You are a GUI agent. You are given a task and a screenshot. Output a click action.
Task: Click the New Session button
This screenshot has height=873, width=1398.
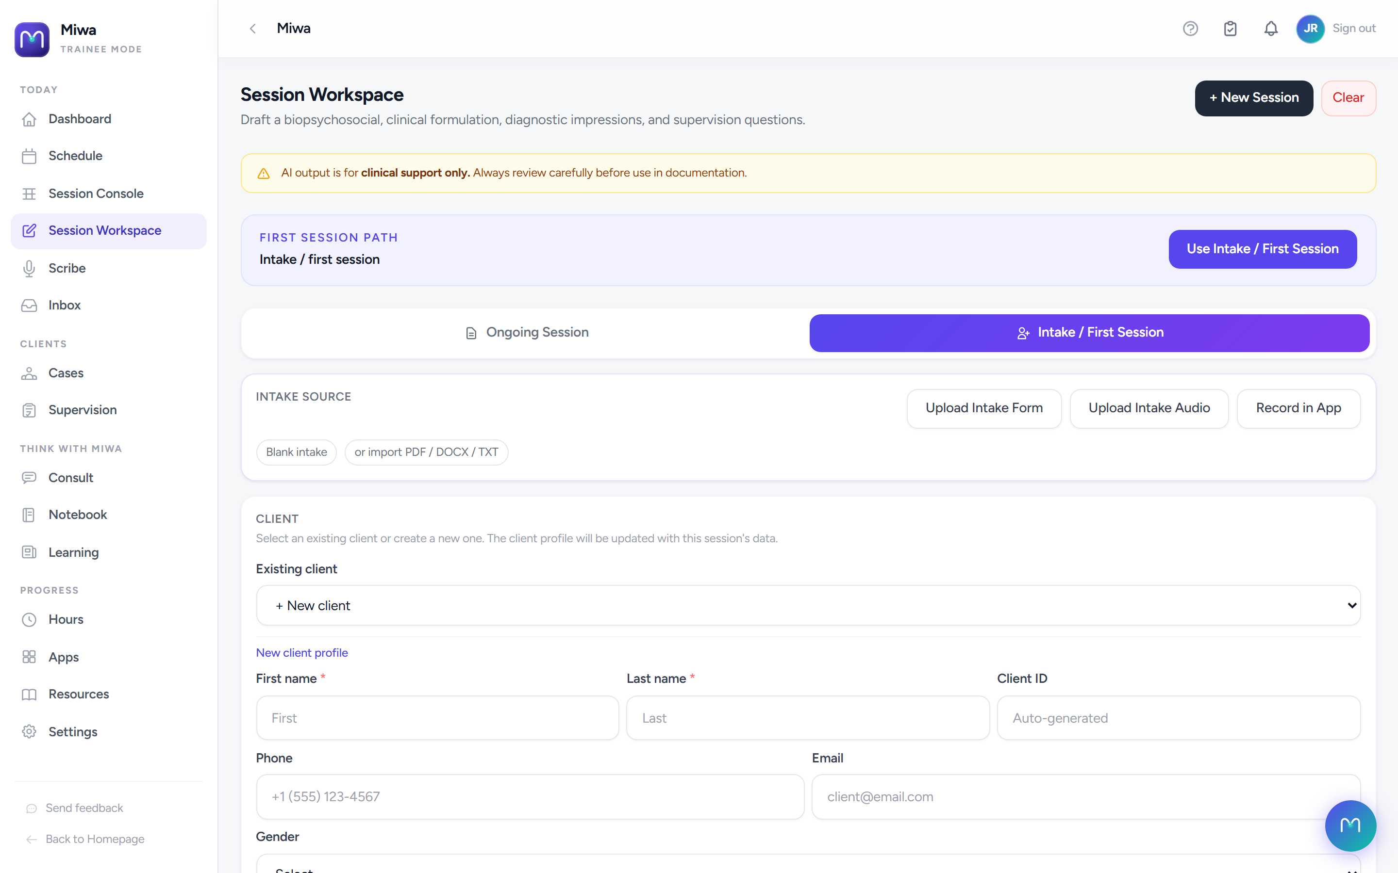(1253, 98)
